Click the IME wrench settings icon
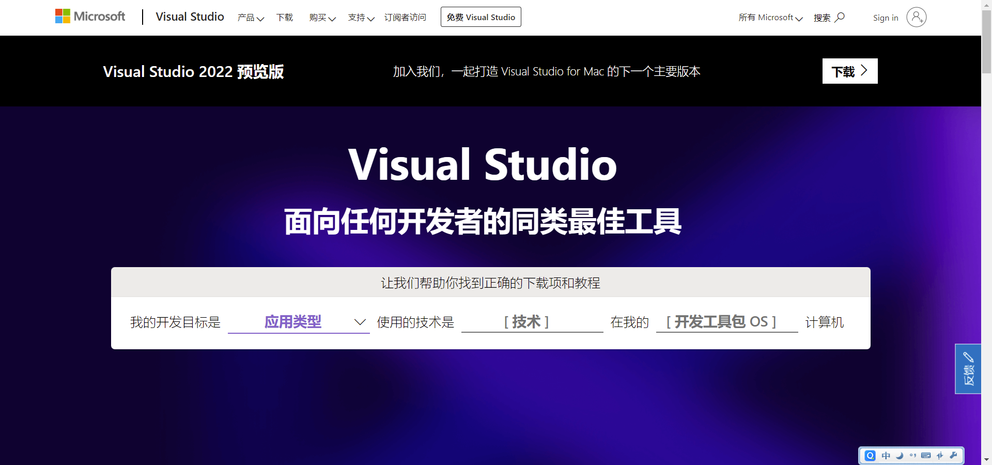This screenshot has width=992, height=465. point(954,455)
